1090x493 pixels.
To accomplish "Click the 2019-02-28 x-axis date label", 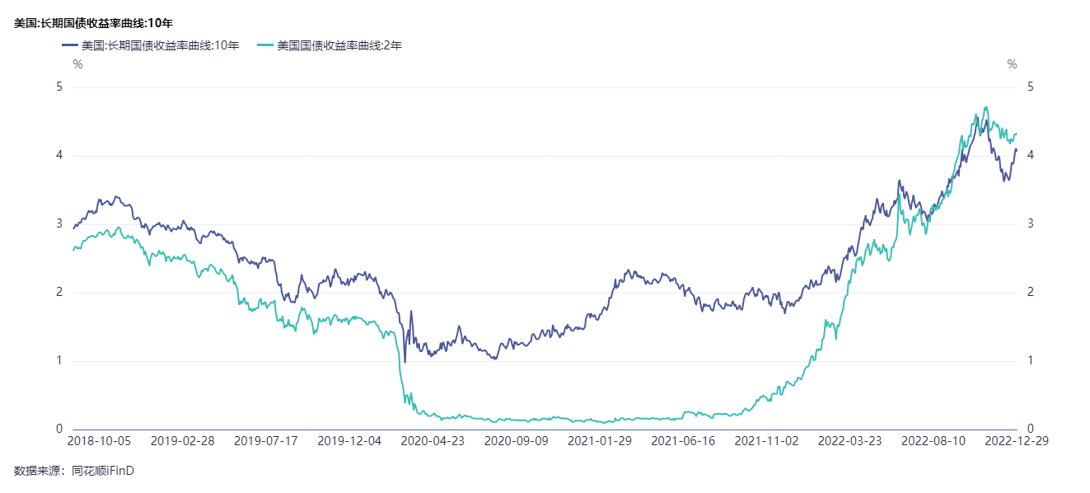I will [183, 441].
